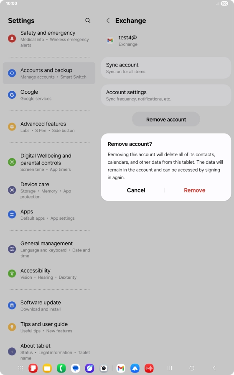This screenshot has height=375, width=234.
Task: Tap the search icon in Settings
Action: (88, 21)
